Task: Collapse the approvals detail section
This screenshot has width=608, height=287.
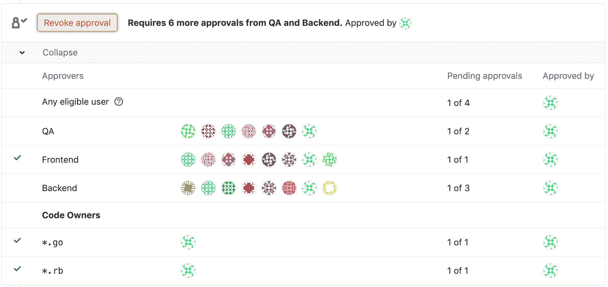Action: click(x=60, y=52)
